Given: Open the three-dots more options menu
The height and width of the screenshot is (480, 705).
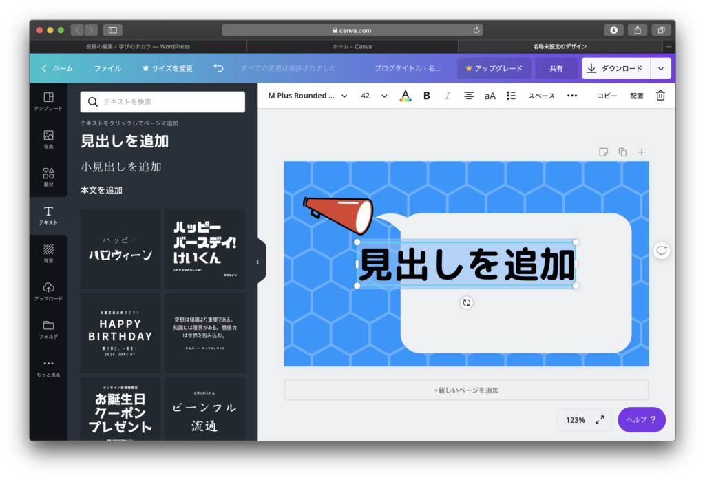Looking at the screenshot, I should coord(572,95).
